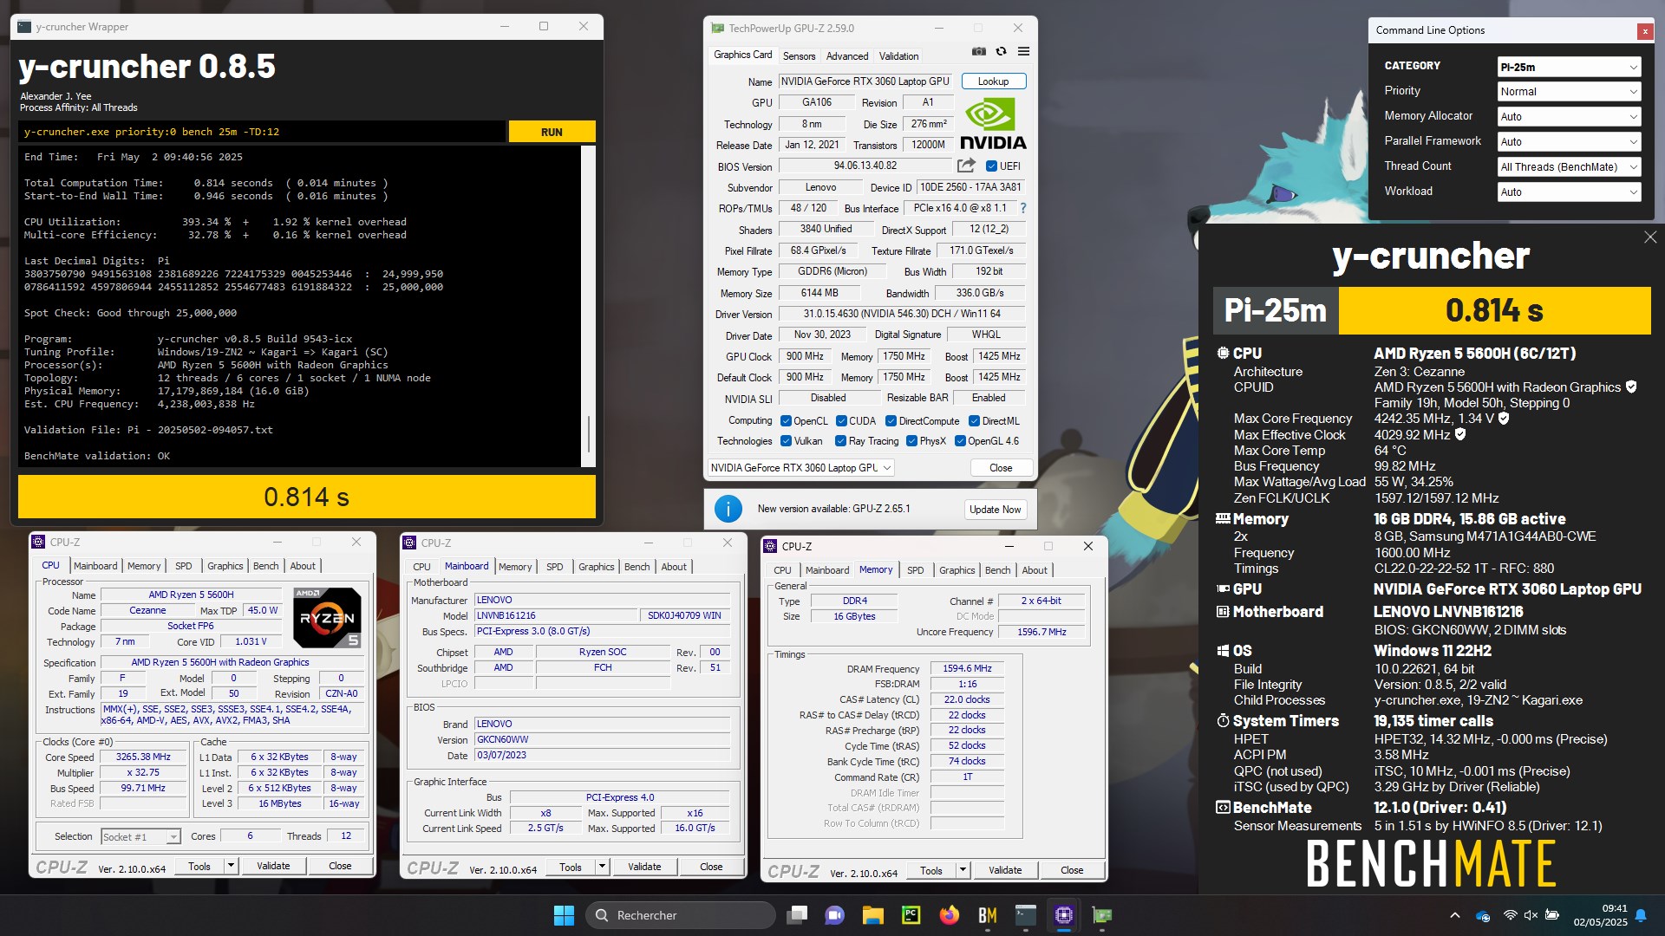Viewport: 1665px width, 936px height.
Task: Click the y-cruncher command line field
Action: [x=261, y=132]
